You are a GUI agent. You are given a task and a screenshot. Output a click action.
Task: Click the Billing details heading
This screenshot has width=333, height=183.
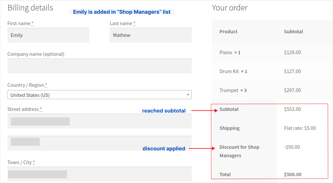[x=30, y=8]
